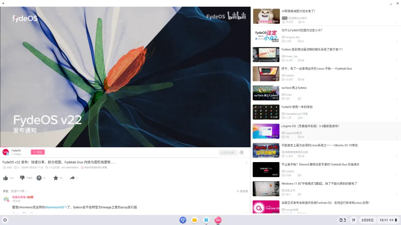Screen dimensions: 401x225
Task: Open Discord Fydetab Duo 实操演示 thumbnail
Action: pos(266,169)
